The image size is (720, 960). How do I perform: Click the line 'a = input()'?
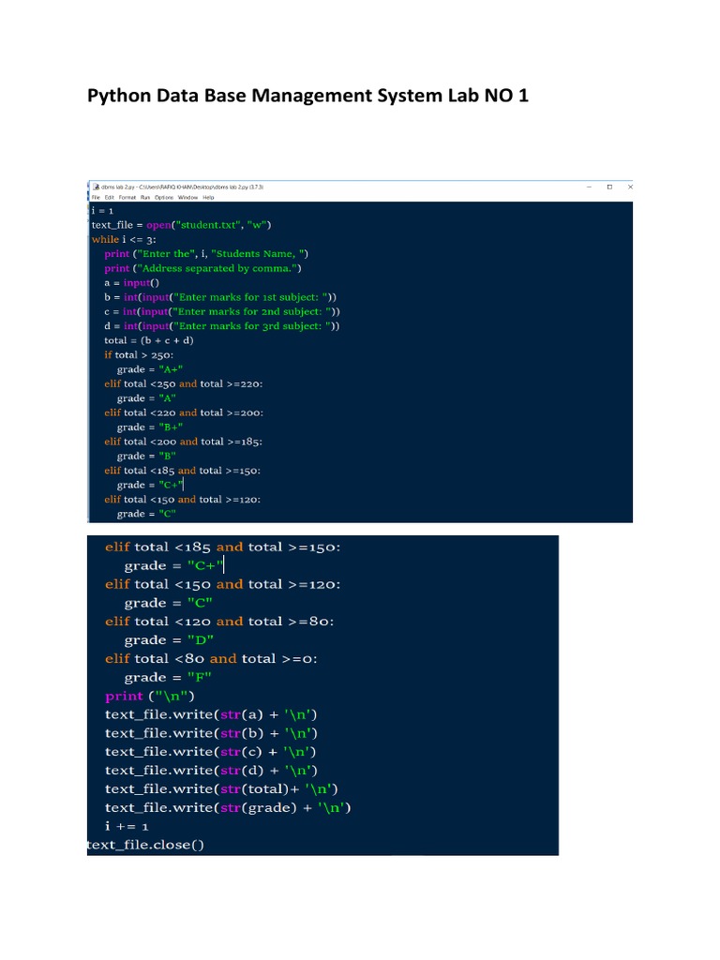click(131, 283)
